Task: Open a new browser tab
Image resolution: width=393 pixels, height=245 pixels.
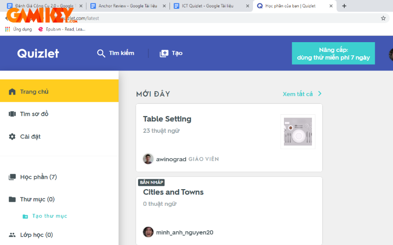Action: tap(344, 6)
